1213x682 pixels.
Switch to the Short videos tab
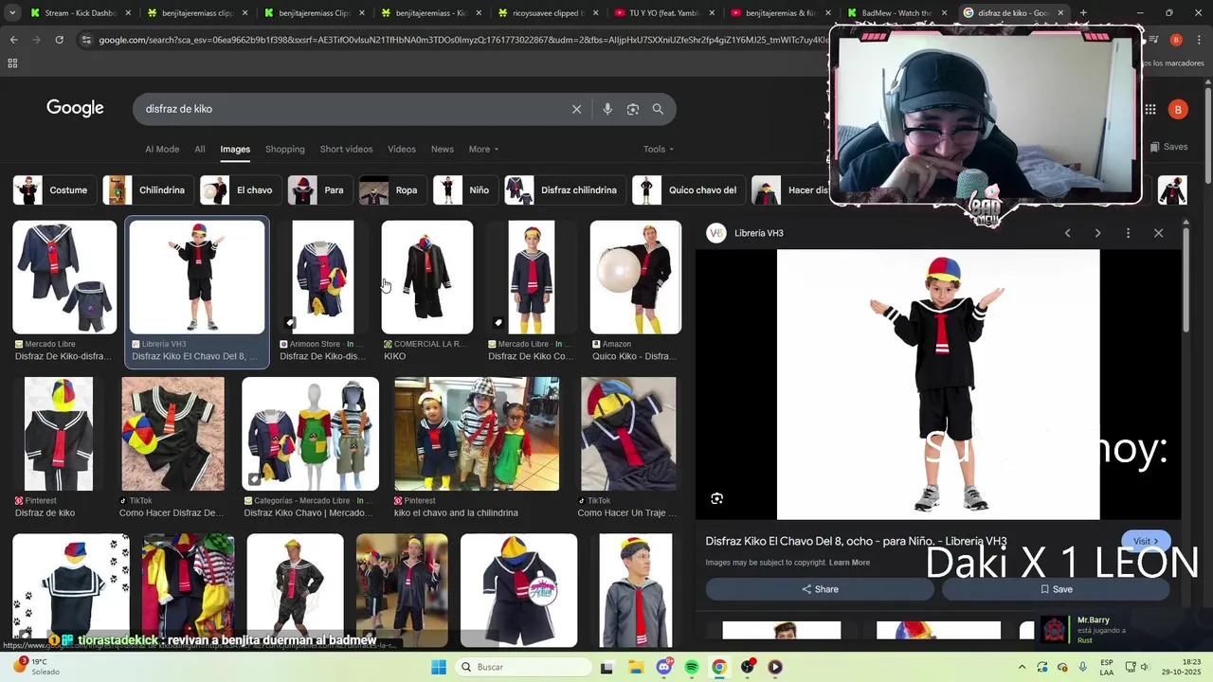(x=346, y=149)
